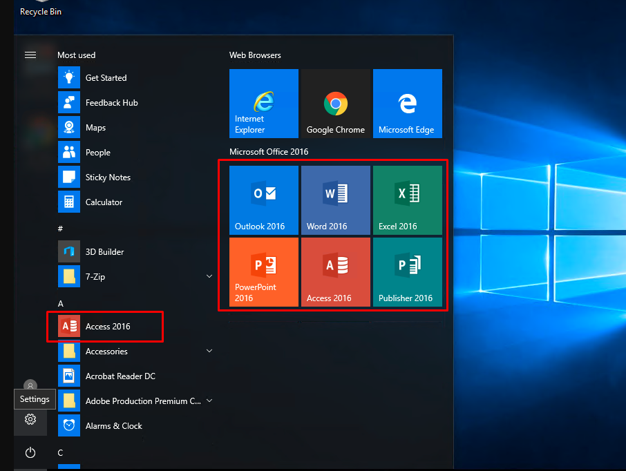626x471 pixels.
Task: Launch the Outlook 2016 tile
Action: [264, 200]
